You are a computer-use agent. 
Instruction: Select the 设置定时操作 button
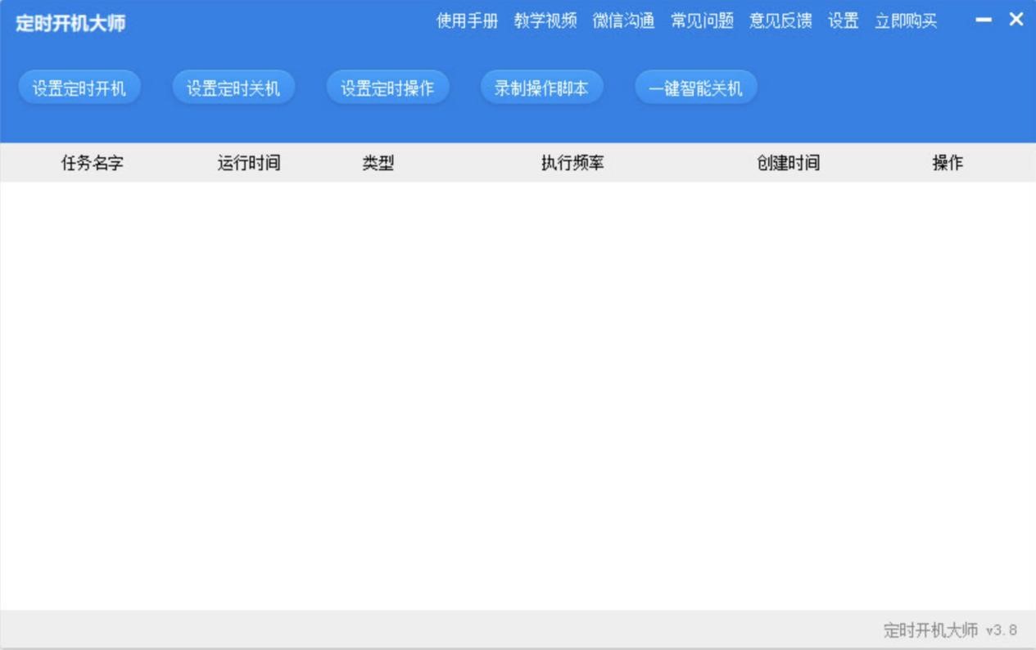[x=387, y=88]
